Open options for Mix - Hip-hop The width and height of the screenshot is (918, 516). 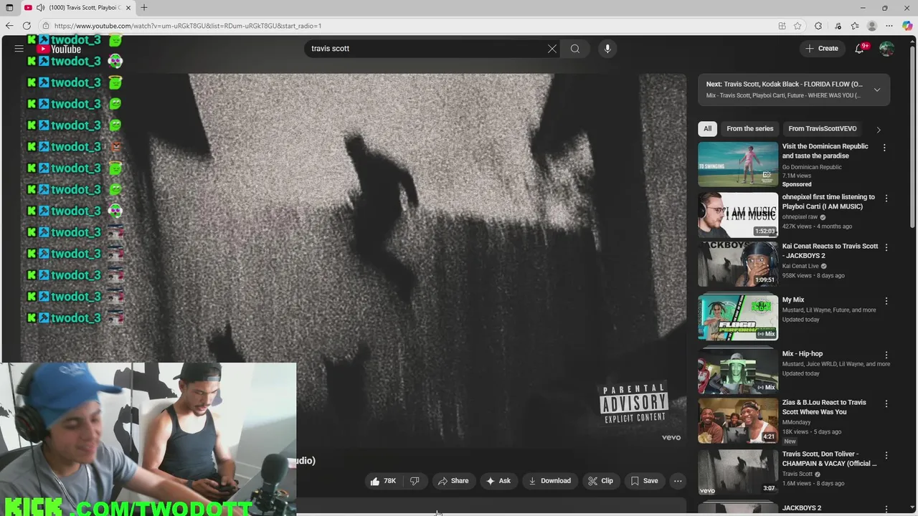click(886, 355)
